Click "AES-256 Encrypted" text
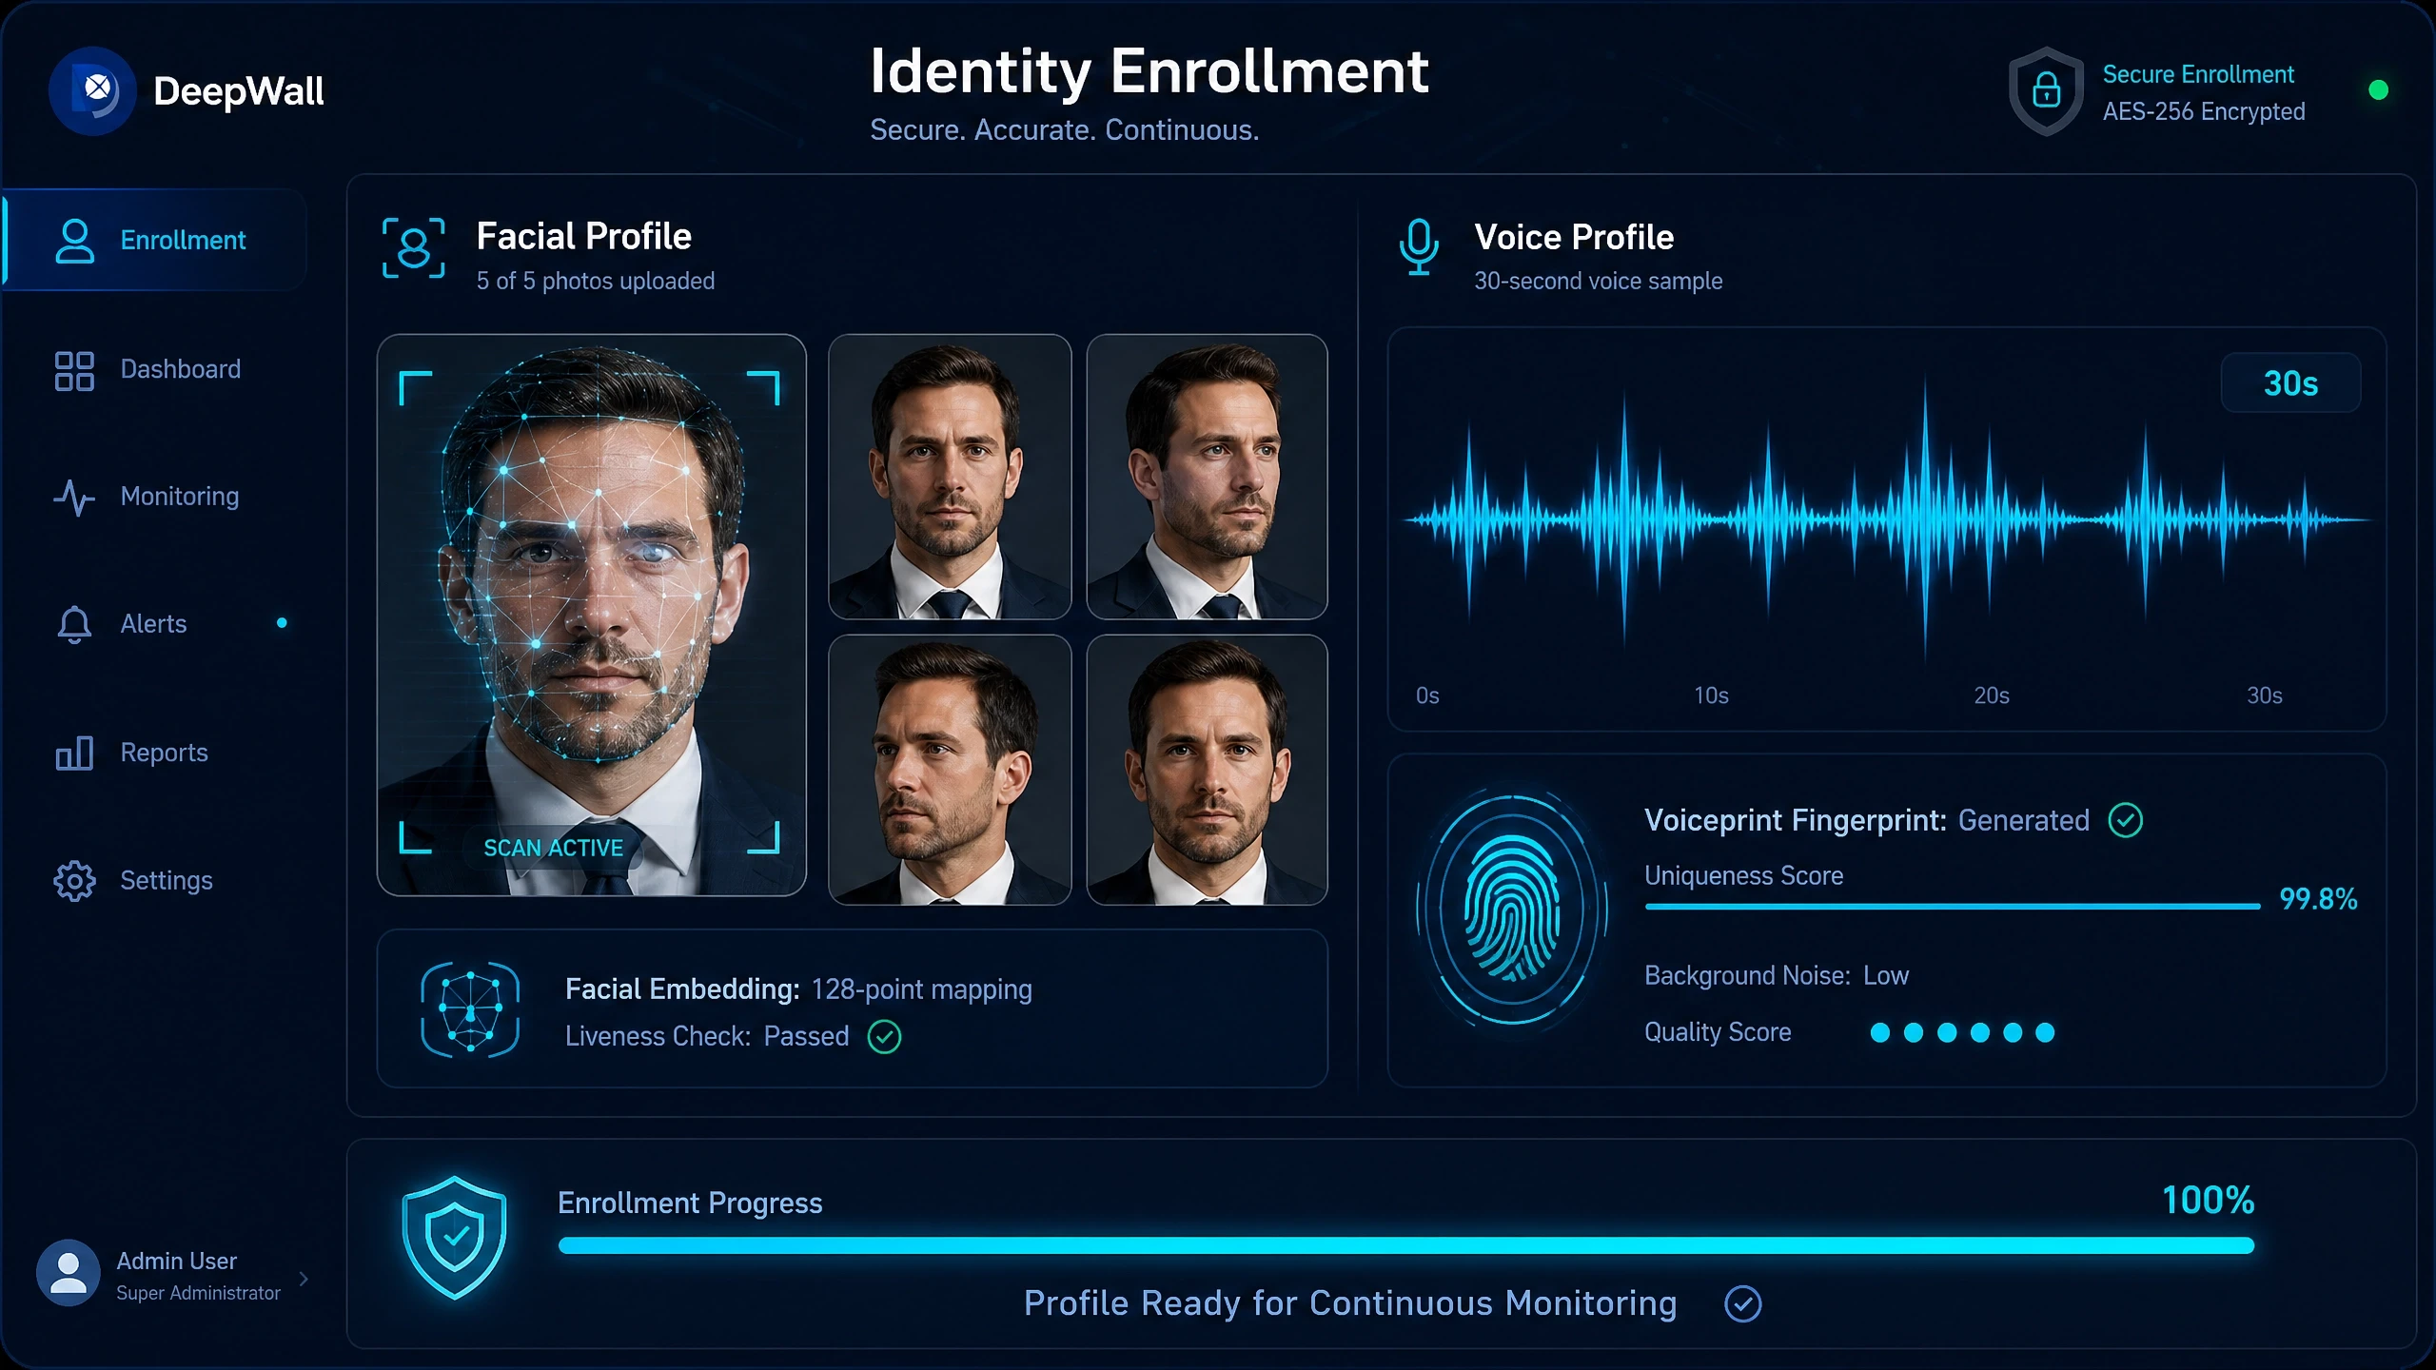This screenshot has width=2436, height=1370. pyautogui.click(x=2204, y=111)
